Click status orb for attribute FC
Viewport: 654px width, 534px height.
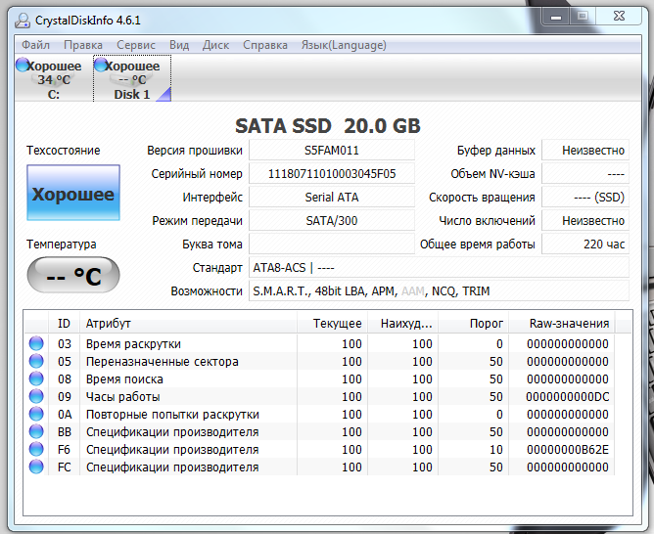point(36,467)
